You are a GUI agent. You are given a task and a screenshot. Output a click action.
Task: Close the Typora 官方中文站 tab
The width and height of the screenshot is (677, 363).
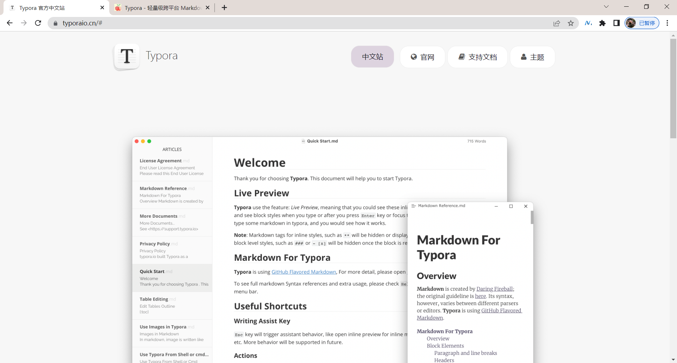(x=102, y=7)
